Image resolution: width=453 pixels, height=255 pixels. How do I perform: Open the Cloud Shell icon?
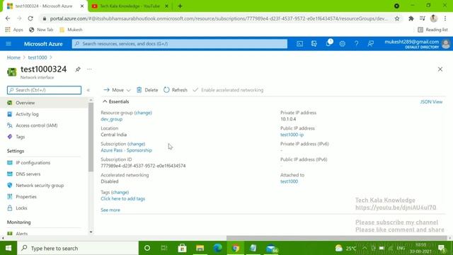[299, 44]
